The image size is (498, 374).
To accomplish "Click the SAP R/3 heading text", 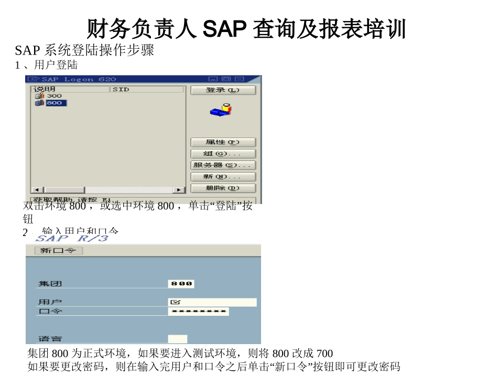I will click(72, 238).
